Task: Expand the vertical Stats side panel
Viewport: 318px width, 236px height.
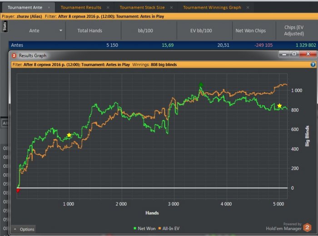Action: pos(5,27)
